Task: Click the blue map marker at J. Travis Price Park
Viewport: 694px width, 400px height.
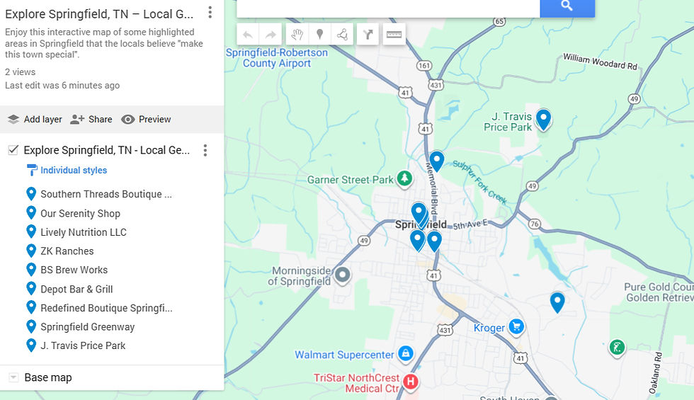Action: pos(543,119)
